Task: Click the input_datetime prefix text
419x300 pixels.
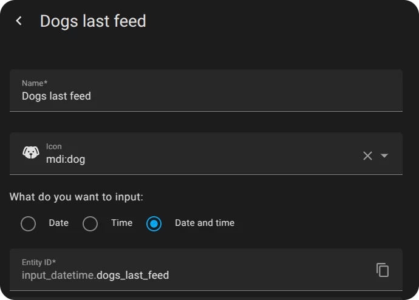Action: click(58, 276)
